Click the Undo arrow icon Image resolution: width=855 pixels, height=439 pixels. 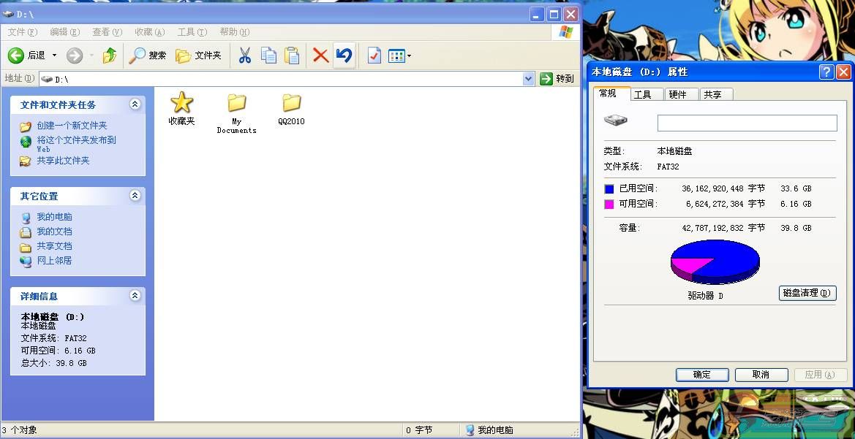[344, 56]
